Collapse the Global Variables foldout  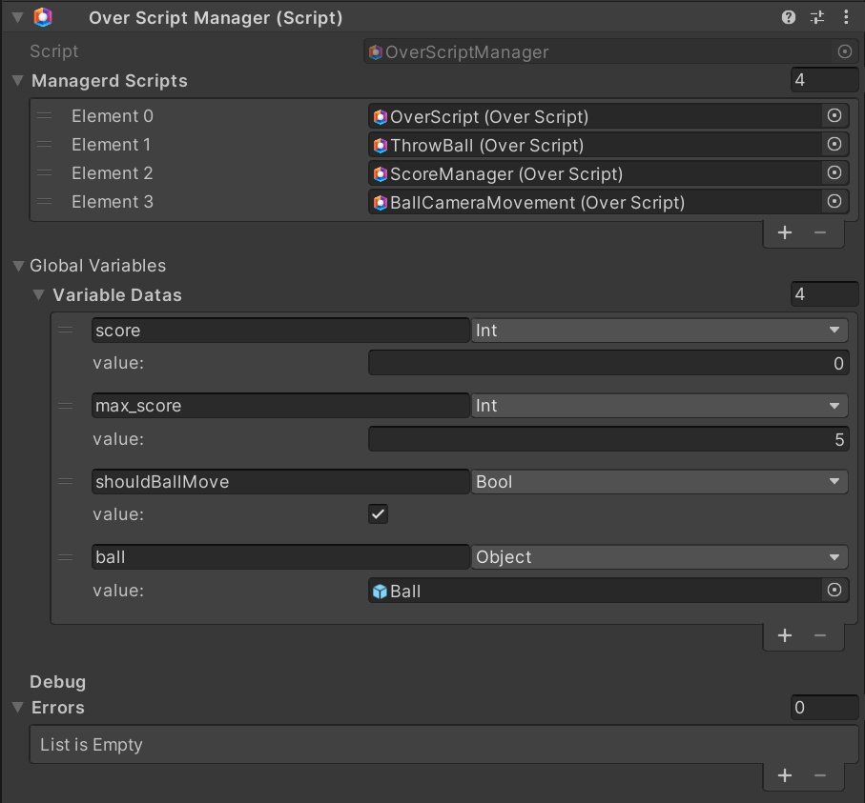18,266
